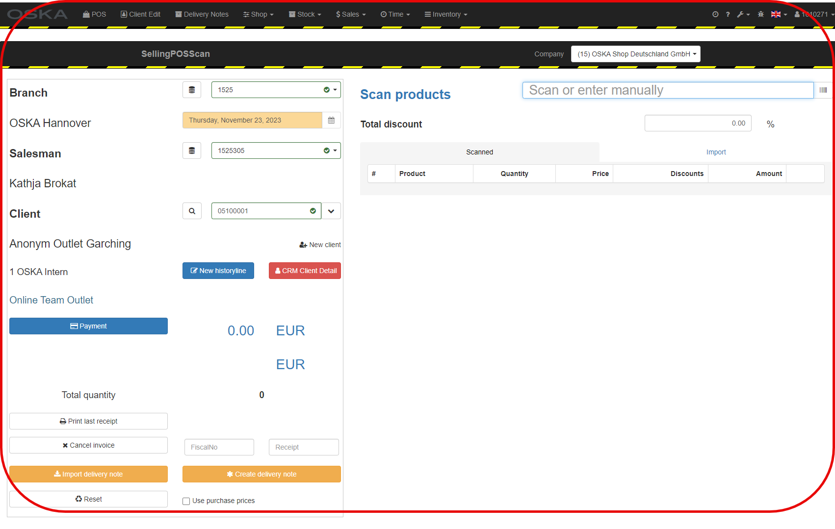The height and width of the screenshot is (529, 835).
Task: Click Print last receipt
Action: 88,421
